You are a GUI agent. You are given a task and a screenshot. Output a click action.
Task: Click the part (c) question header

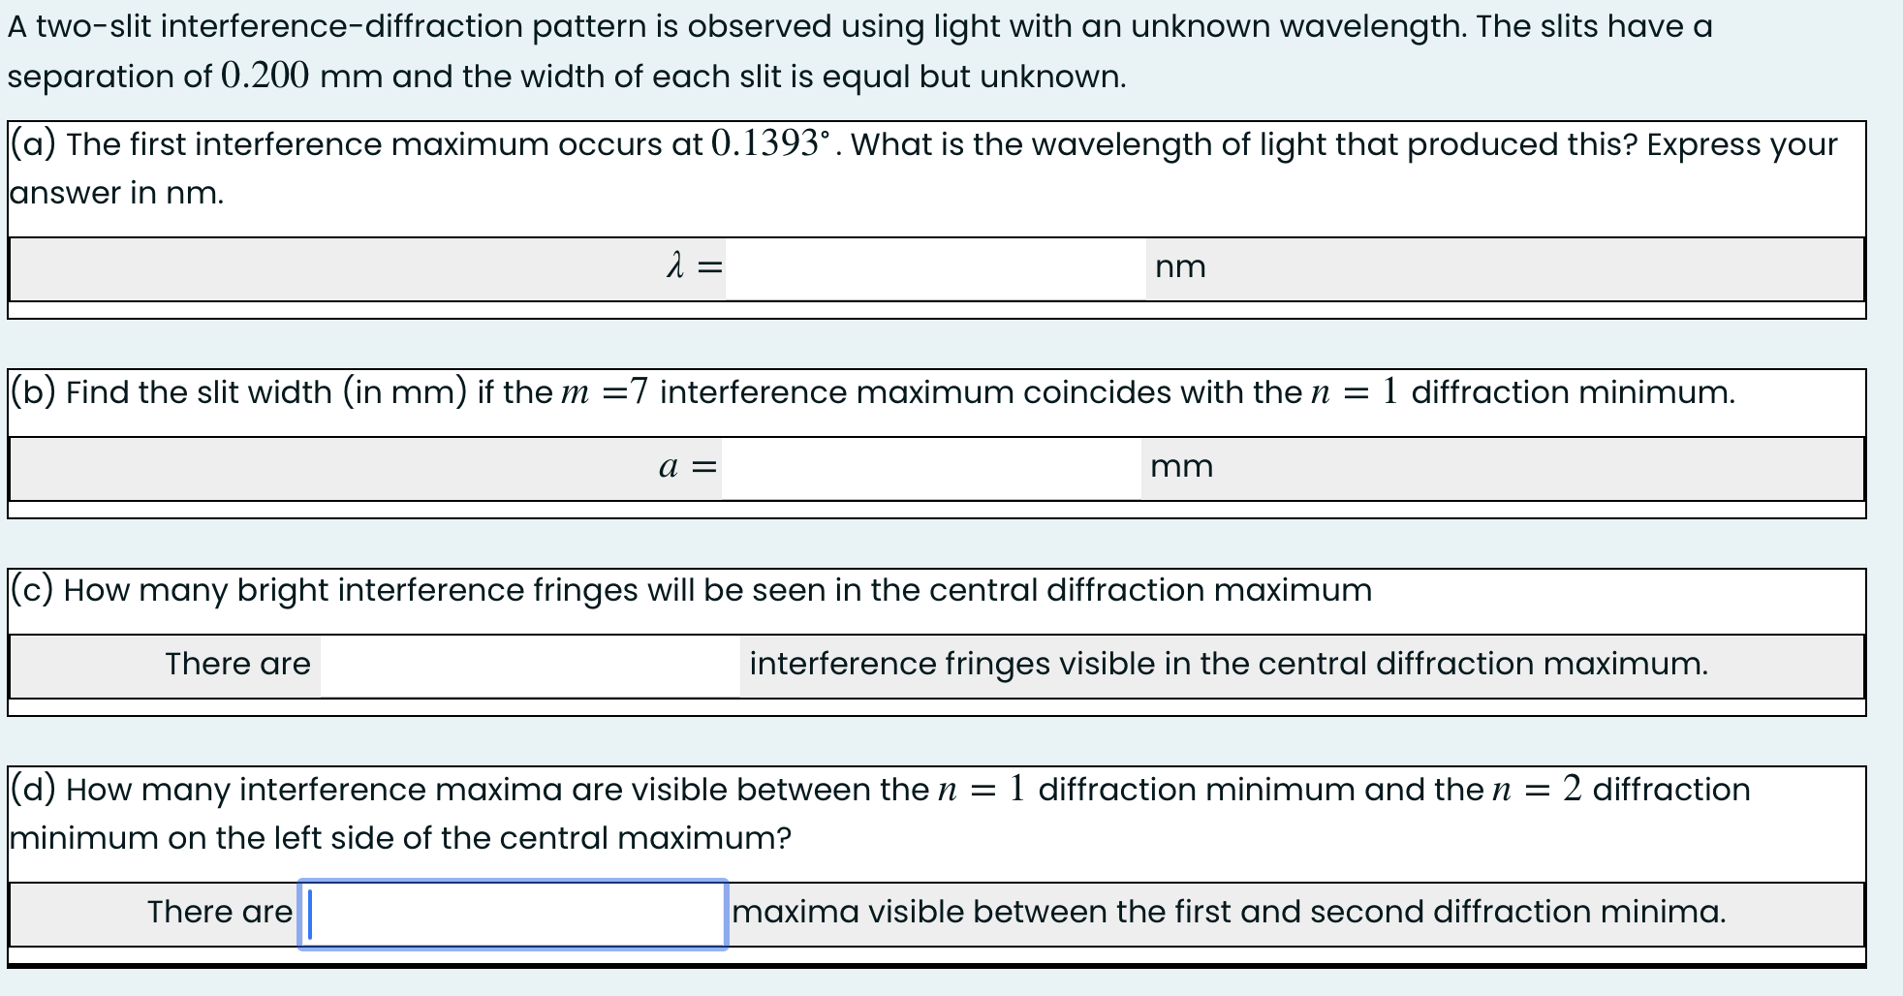pos(690,589)
